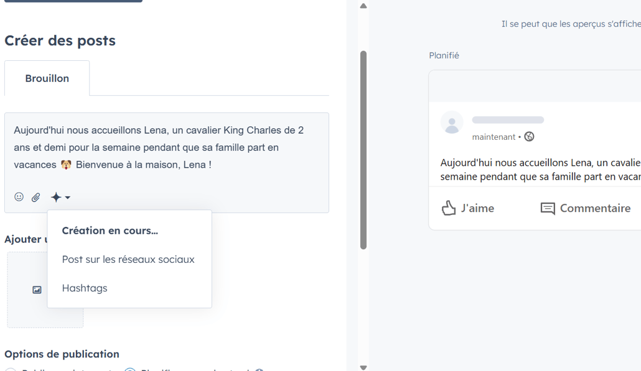Select Planifier pour plus tard option
The height and width of the screenshot is (371, 641).
click(130, 369)
